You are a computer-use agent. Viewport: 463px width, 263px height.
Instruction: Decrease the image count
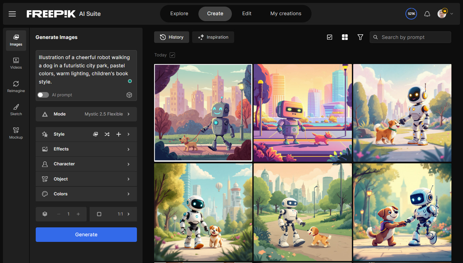click(59, 214)
